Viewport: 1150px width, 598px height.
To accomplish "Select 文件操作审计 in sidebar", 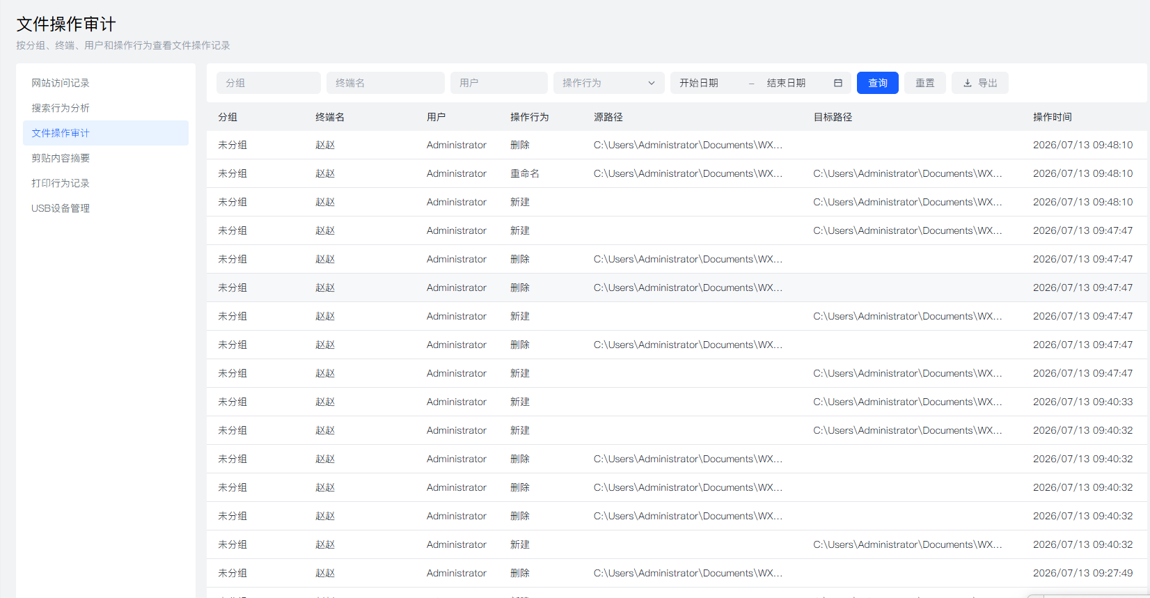I will point(106,133).
